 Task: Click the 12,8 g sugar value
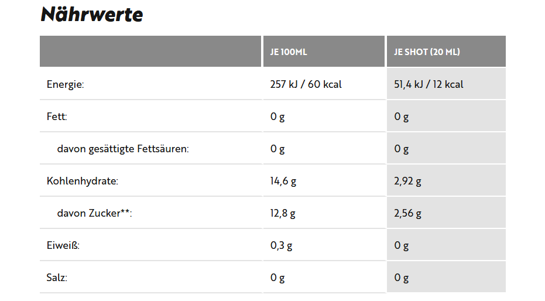[283, 213]
